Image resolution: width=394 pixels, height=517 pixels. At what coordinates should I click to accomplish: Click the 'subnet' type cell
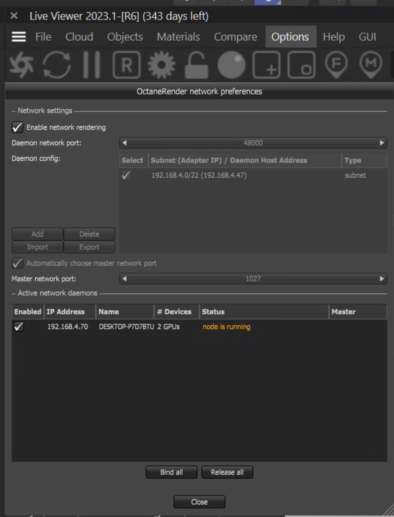355,175
